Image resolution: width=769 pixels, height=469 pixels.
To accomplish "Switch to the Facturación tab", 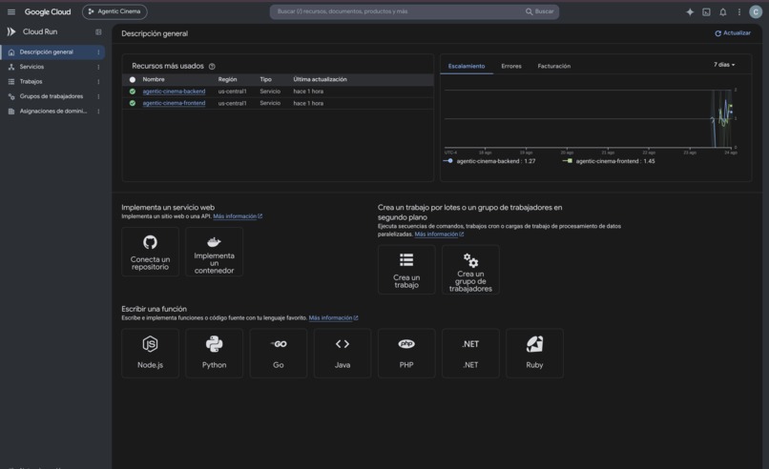I will 553,66.
